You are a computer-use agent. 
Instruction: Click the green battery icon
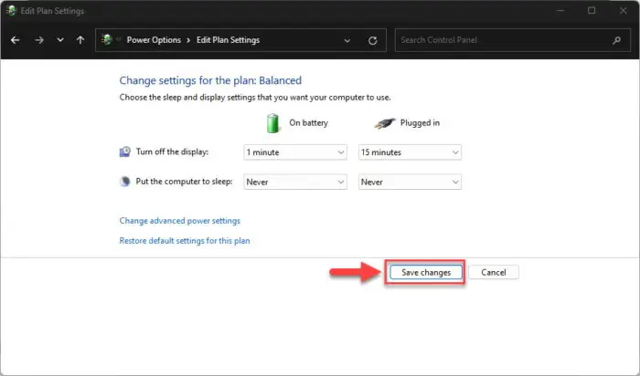pos(272,123)
